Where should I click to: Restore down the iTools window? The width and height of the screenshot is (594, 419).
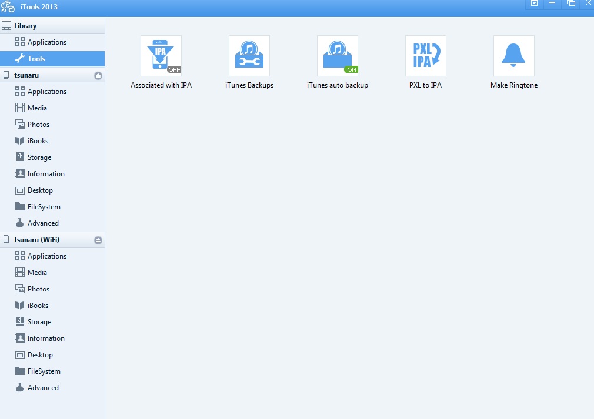(571, 4)
